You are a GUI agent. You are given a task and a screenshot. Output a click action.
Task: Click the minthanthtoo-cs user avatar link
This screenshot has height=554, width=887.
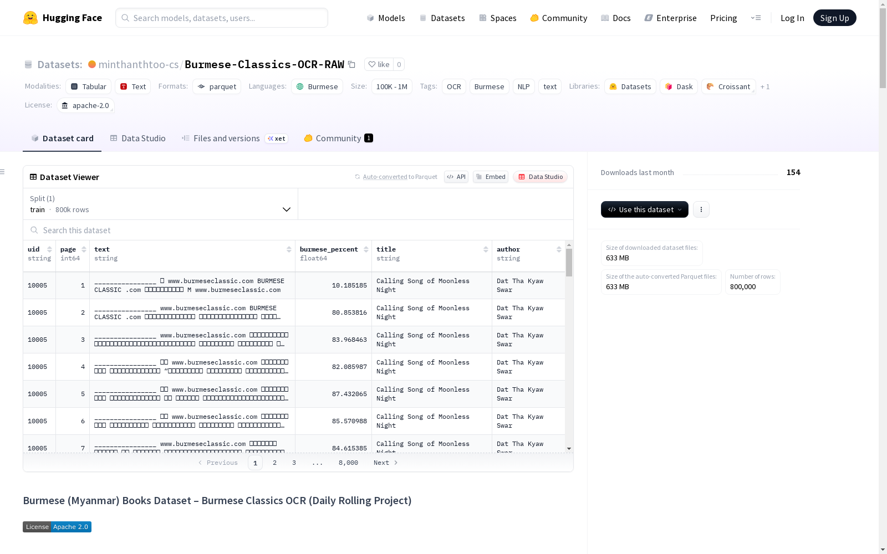coord(92,64)
